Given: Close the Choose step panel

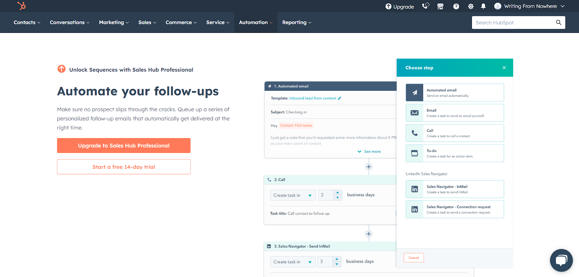Looking at the screenshot, I should tap(504, 68).
